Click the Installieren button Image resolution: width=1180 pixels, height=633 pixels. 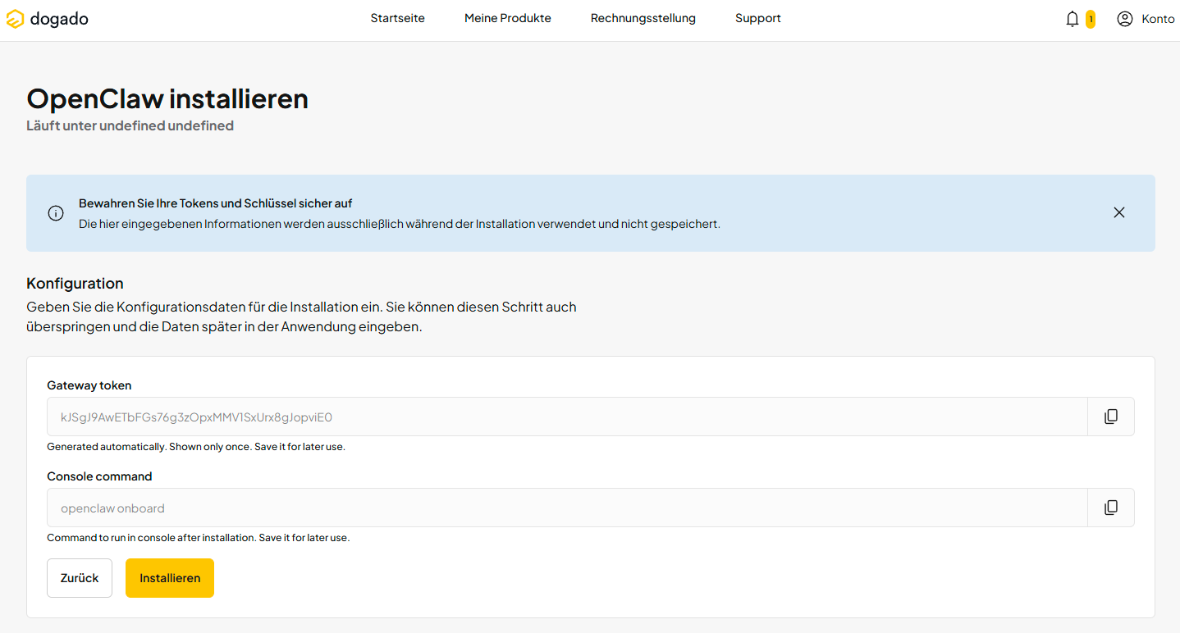click(170, 578)
